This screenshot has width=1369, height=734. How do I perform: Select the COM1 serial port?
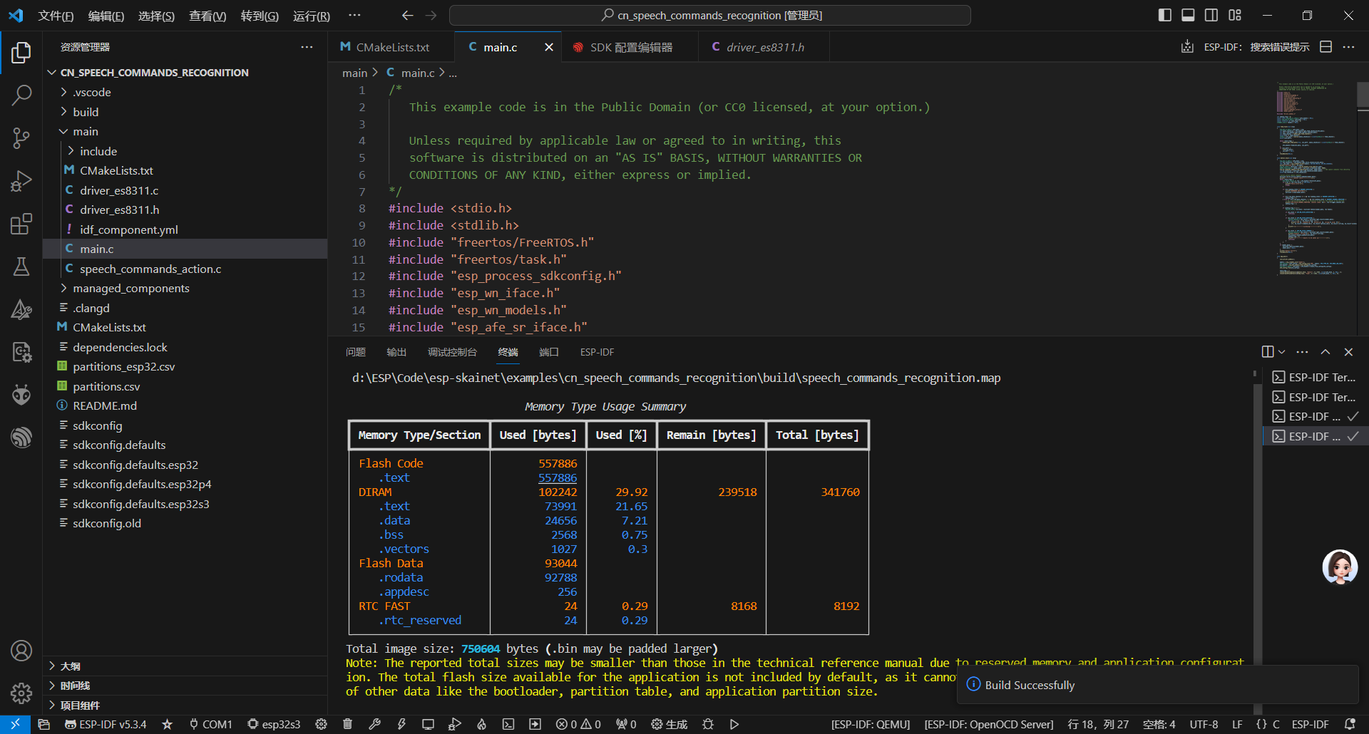(210, 724)
